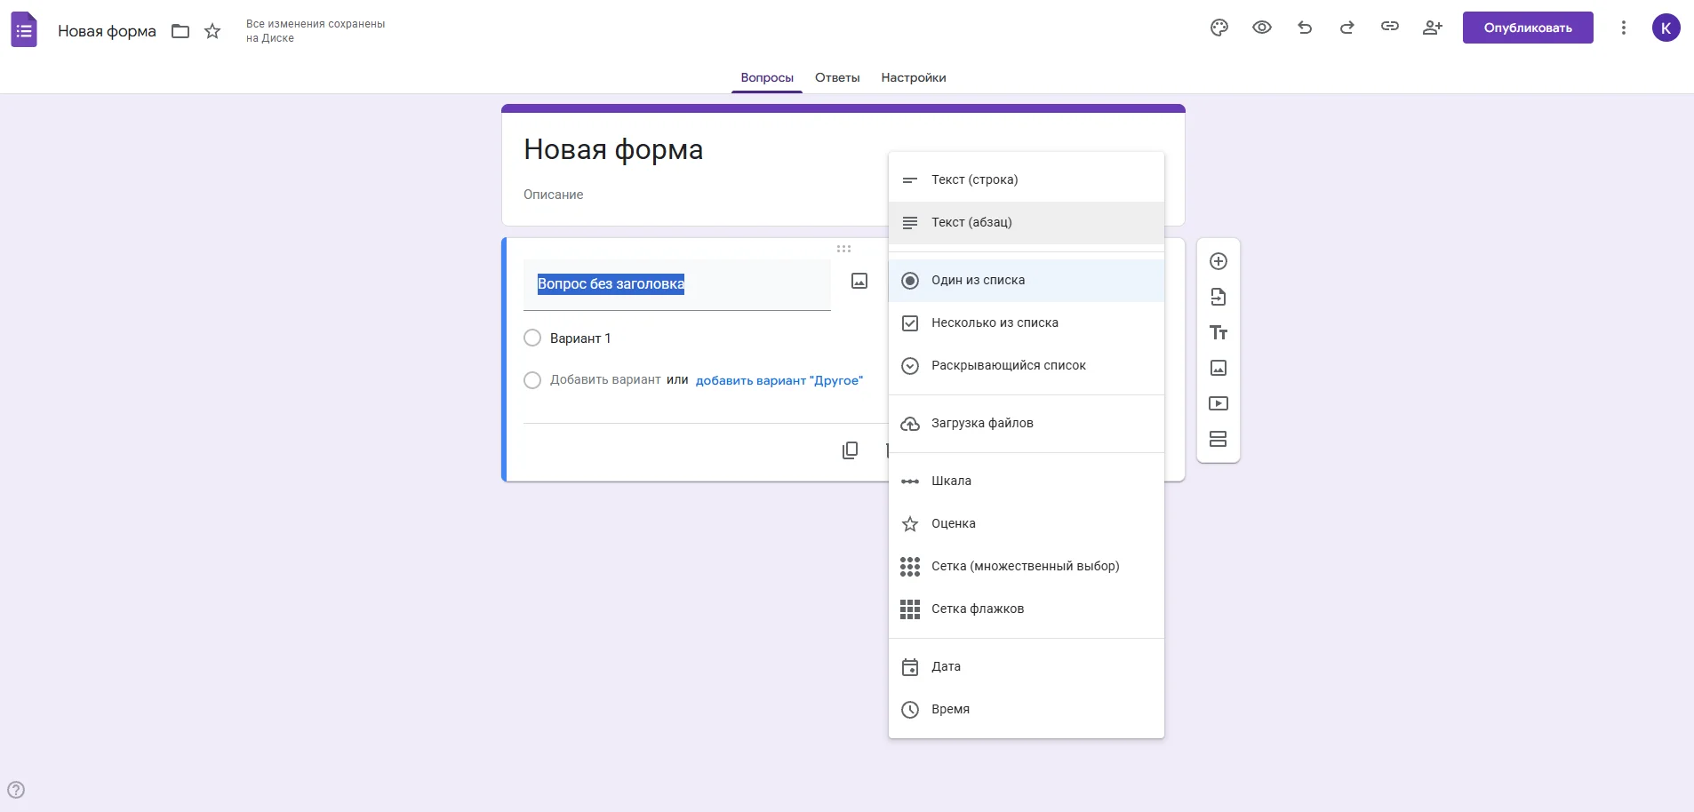Add collaborators with the person-plus icon

coord(1432,28)
